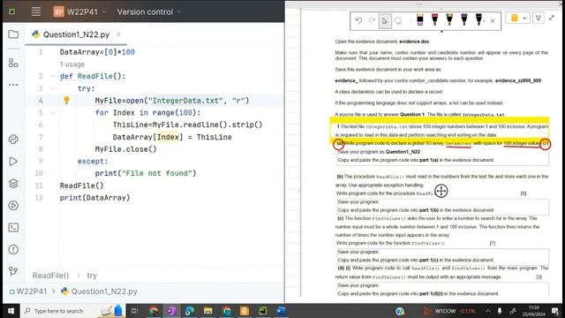Open the Python Console sidebar icon
The width and height of the screenshot is (565, 318).
13,140
